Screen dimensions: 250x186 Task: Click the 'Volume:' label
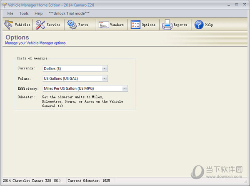tap(24, 79)
